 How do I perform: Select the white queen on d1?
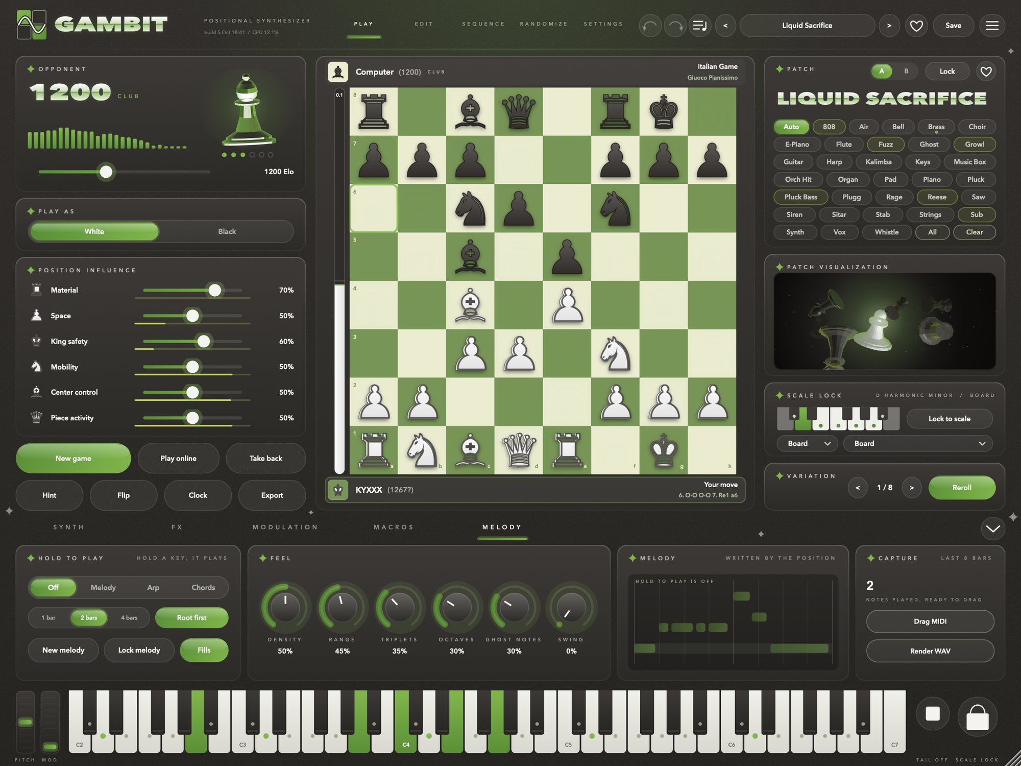point(519,450)
